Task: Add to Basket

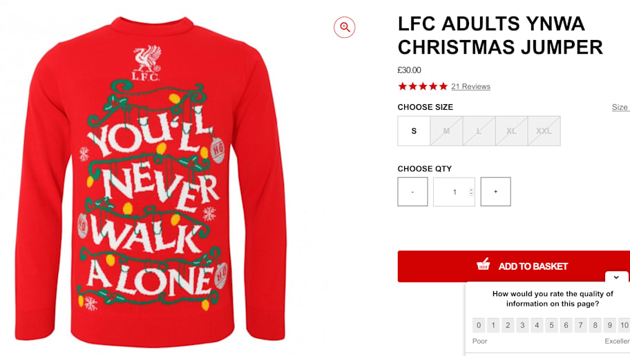Action: click(x=514, y=266)
